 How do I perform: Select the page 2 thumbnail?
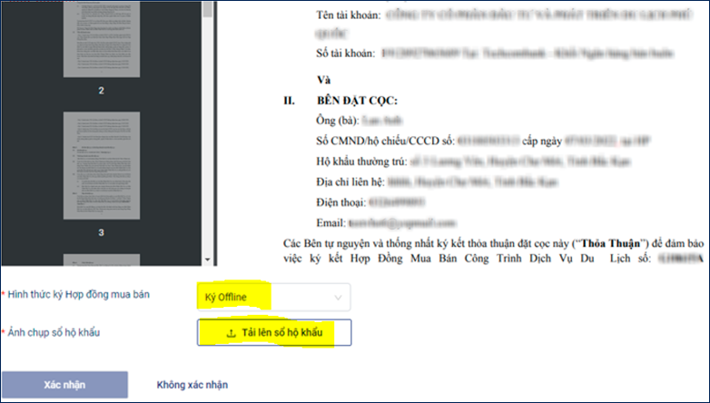coord(102,39)
